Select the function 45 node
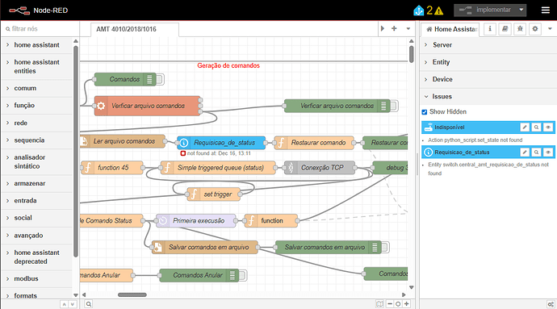This screenshot has width=557, height=309. pyautogui.click(x=112, y=168)
